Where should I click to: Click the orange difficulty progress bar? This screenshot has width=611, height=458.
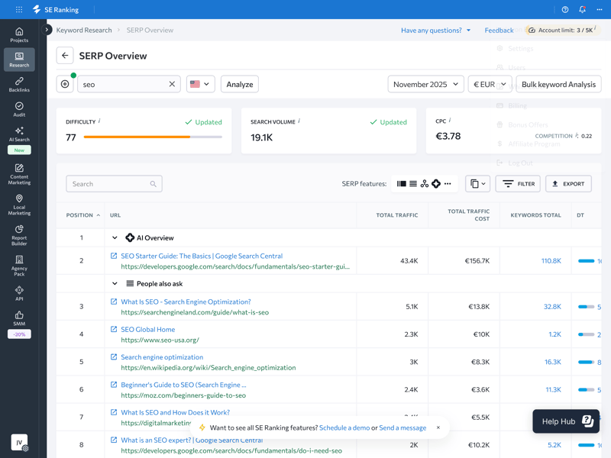click(x=137, y=137)
